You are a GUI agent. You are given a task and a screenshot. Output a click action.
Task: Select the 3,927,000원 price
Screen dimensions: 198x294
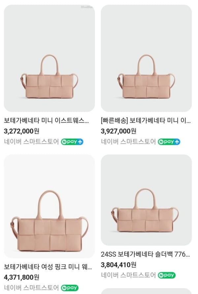click(118, 131)
